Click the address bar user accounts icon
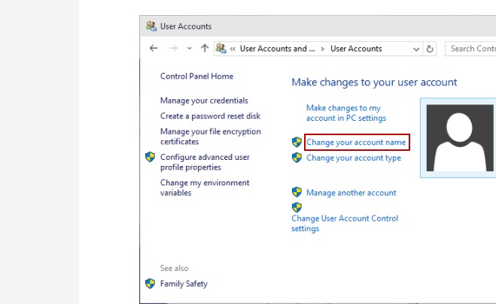The width and height of the screenshot is (496, 304). [x=221, y=49]
